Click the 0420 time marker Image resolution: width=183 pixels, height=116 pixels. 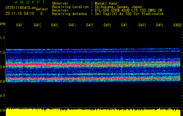(x=177, y=26)
